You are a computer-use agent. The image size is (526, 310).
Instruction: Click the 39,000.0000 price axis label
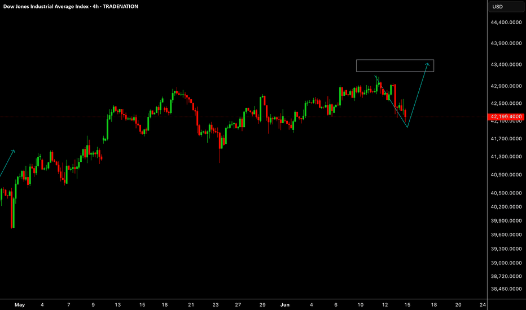[506, 263]
